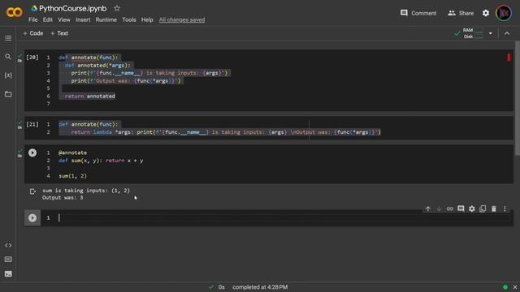Open the Tools menu

(129, 19)
